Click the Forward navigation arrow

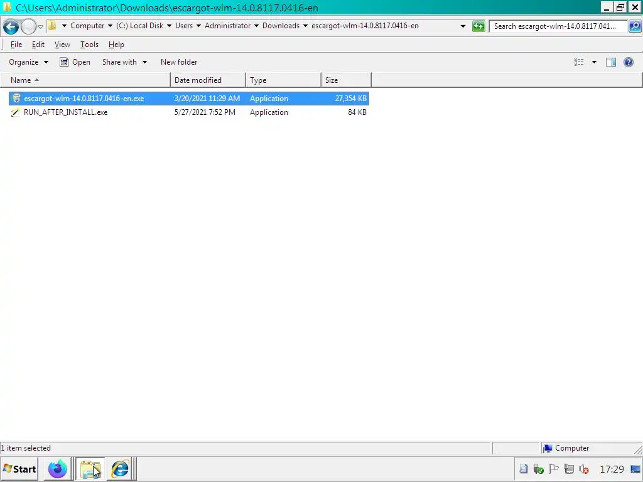click(28, 26)
